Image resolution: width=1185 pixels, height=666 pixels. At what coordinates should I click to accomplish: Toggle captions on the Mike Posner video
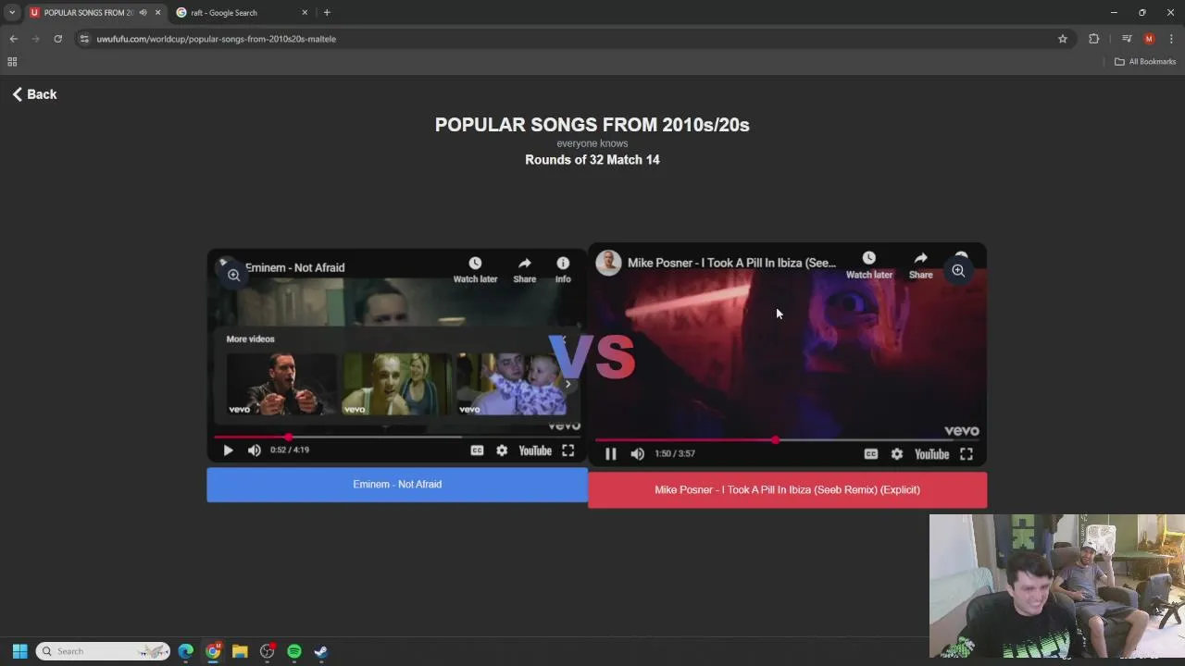pyautogui.click(x=871, y=453)
